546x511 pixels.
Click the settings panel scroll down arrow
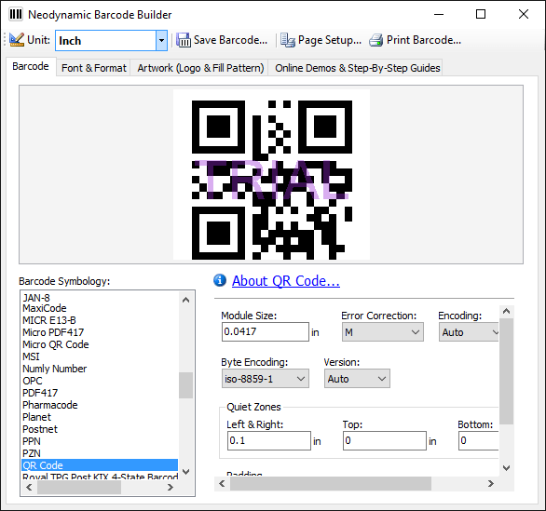pos(506,468)
